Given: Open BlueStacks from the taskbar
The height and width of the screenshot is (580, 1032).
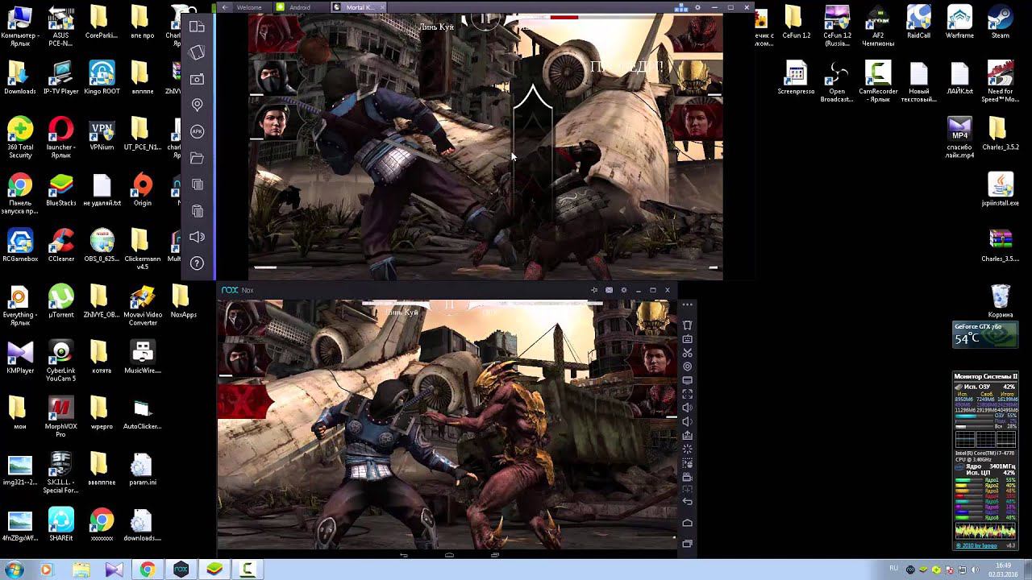Looking at the screenshot, I should 214,570.
